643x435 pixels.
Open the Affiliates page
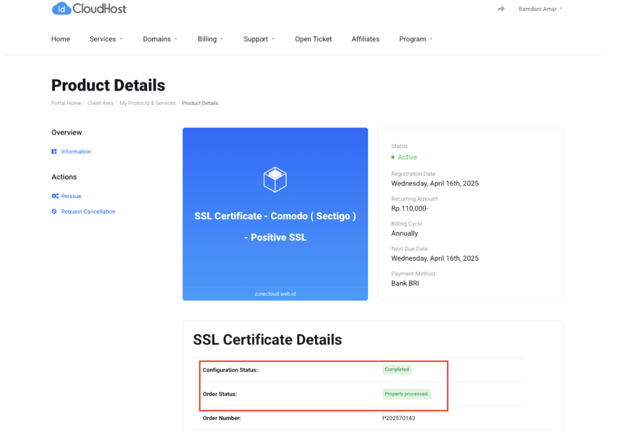pos(365,39)
